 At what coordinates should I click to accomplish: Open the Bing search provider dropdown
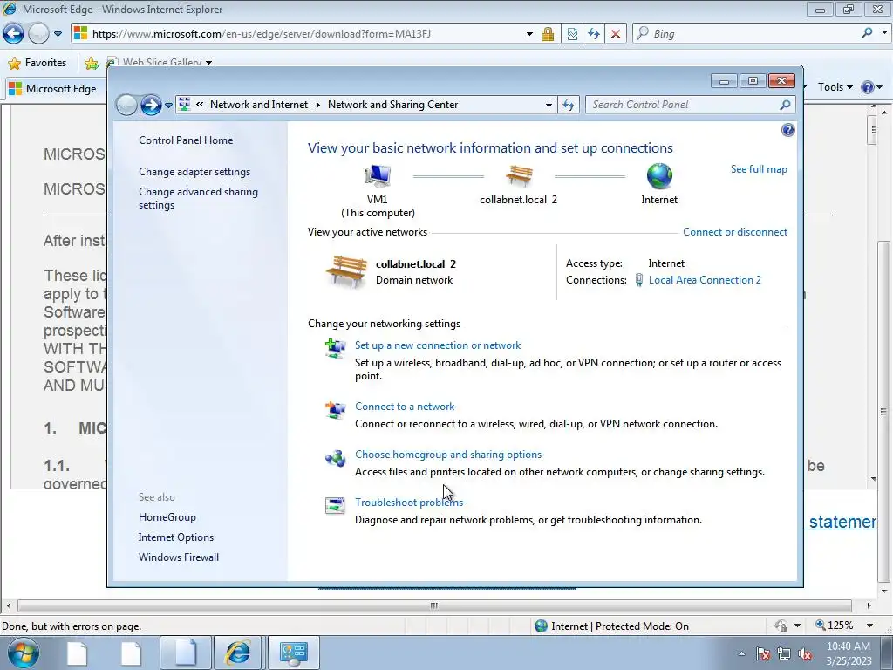(x=884, y=33)
